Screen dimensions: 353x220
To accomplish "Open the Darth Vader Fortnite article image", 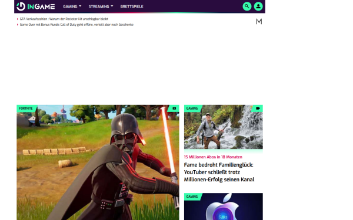I will coord(98,163).
